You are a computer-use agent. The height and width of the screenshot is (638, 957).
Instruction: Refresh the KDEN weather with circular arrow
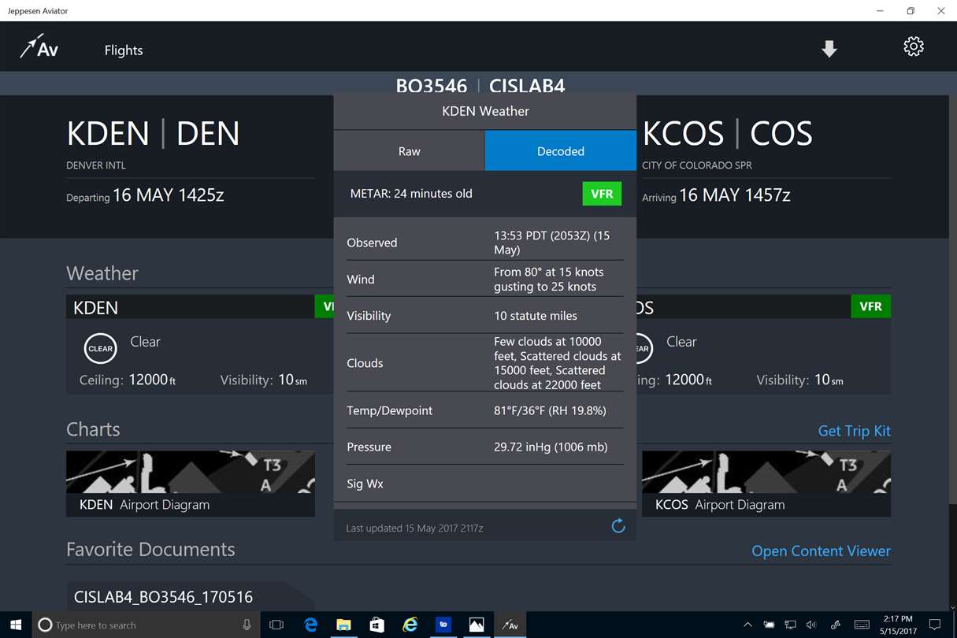(618, 526)
